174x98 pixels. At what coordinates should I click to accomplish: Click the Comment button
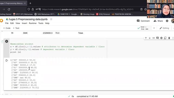coord(143,21)
